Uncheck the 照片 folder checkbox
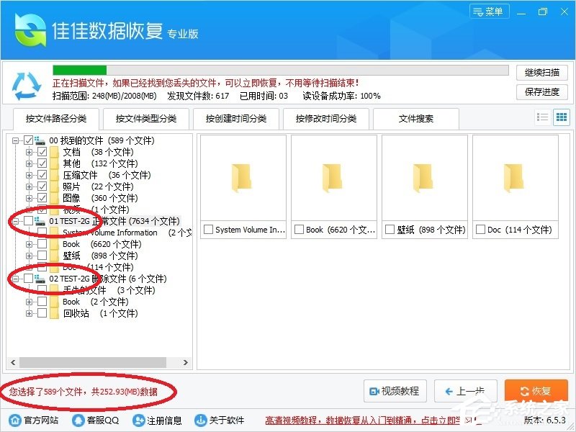 tap(41, 187)
